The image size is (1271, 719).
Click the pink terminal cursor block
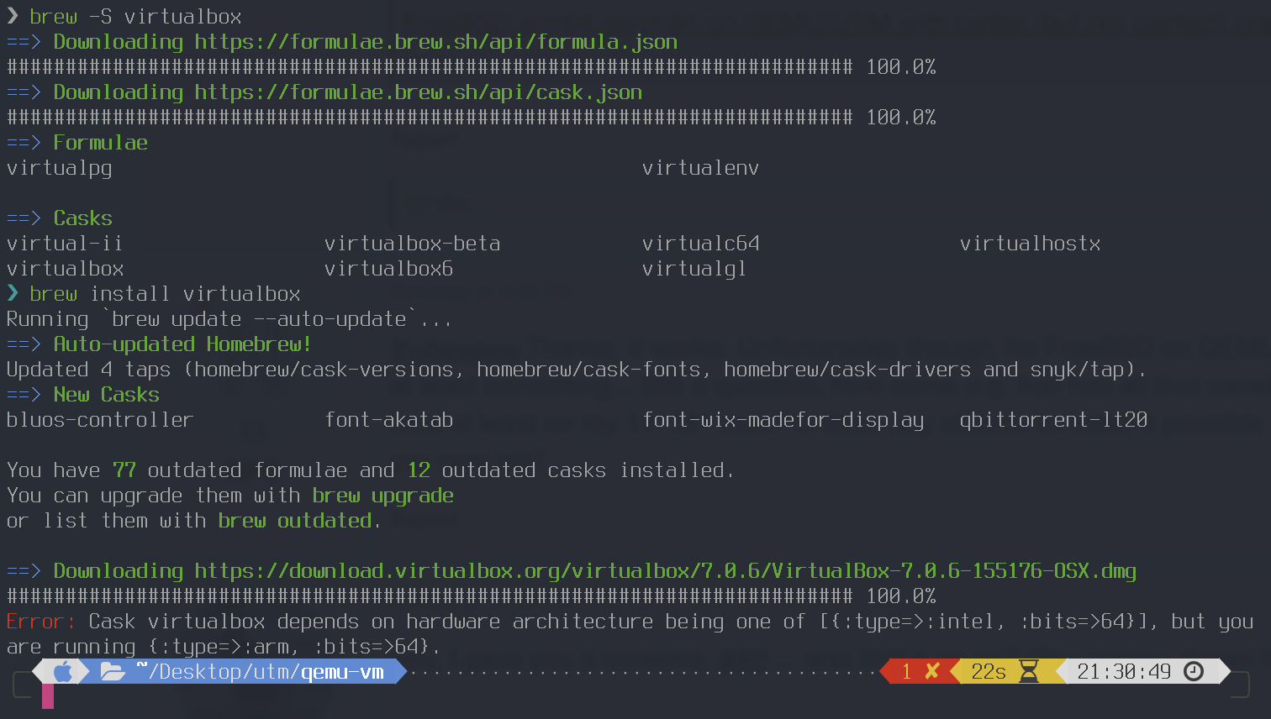48,696
